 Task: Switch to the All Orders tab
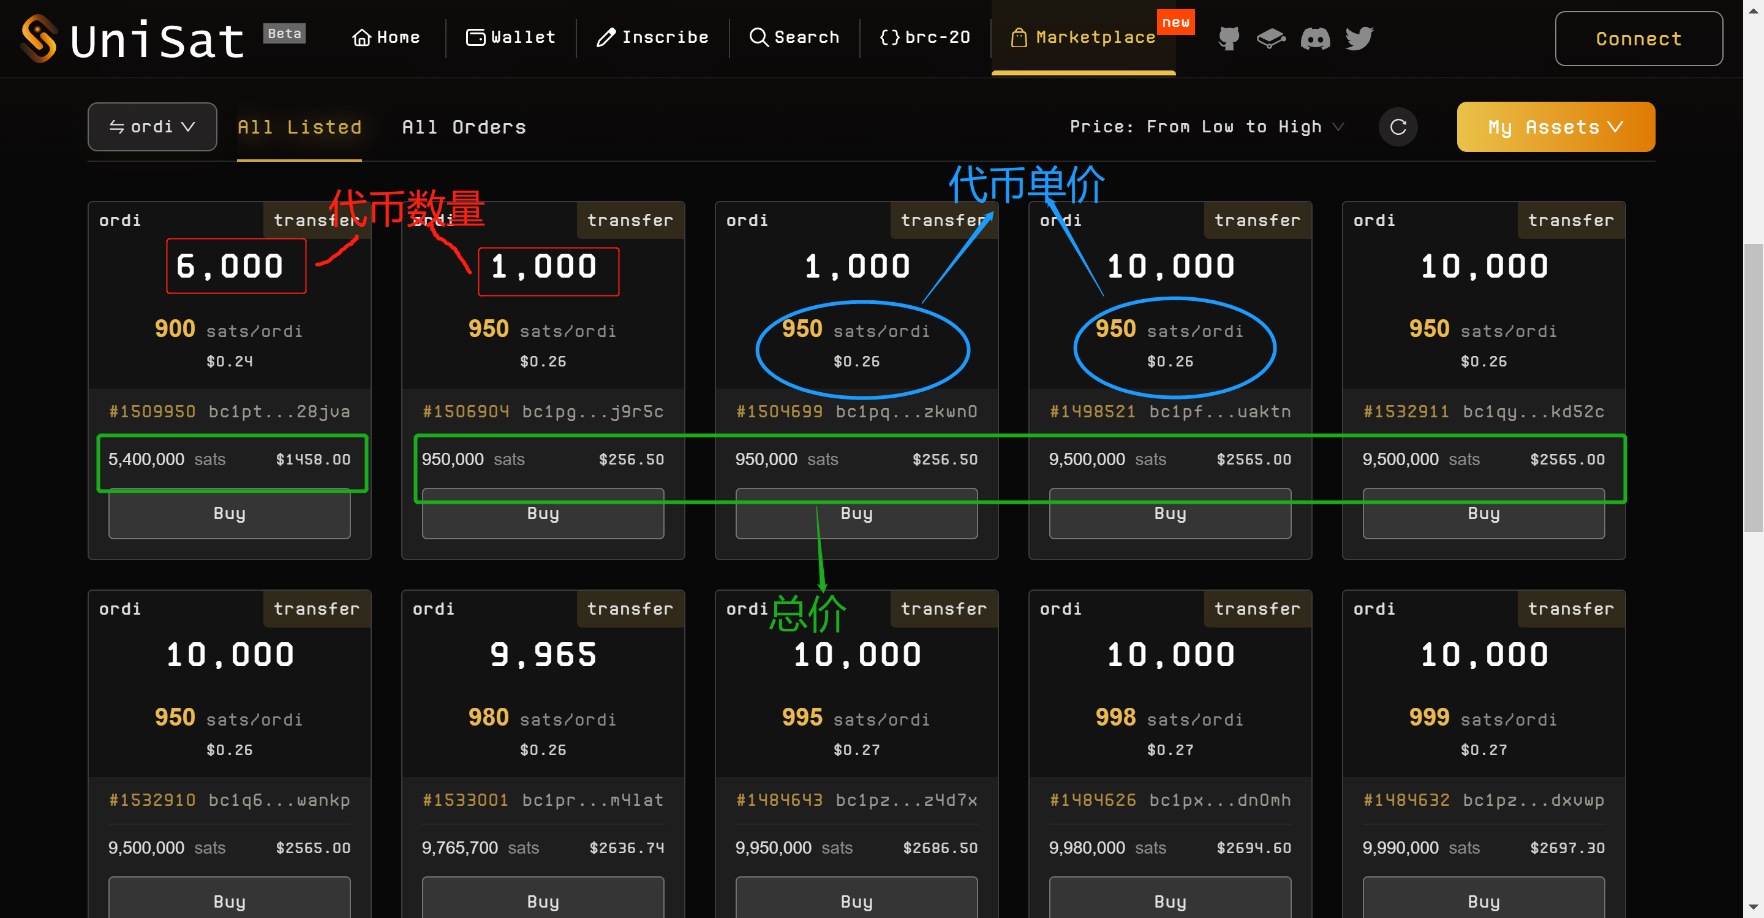point(464,127)
